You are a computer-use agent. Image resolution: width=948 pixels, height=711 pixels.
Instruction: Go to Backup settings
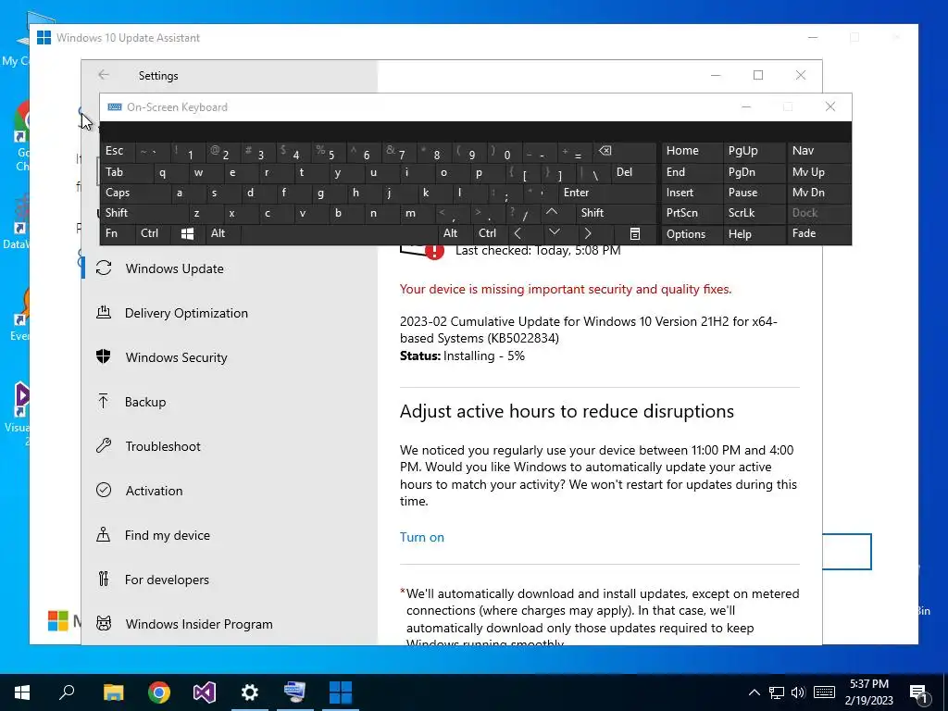tap(230, 402)
